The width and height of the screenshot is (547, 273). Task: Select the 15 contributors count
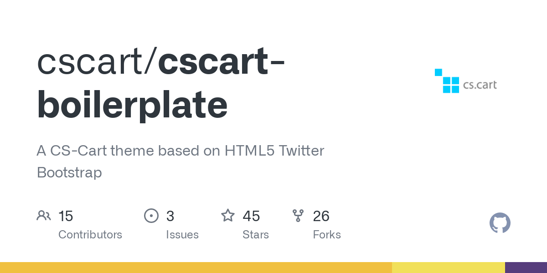(66, 216)
